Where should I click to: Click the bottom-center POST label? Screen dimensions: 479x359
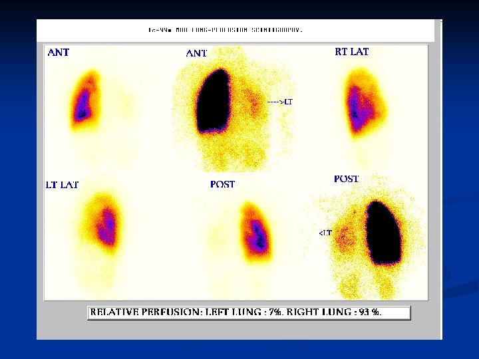222,184
